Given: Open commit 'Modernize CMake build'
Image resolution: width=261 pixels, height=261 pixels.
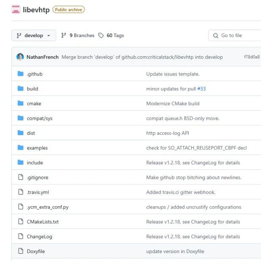Looking at the screenshot, I should [x=173, y=103].
